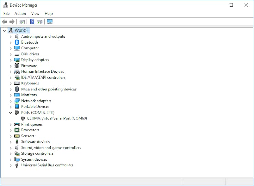Click the Software devices icon

[17, 142]
